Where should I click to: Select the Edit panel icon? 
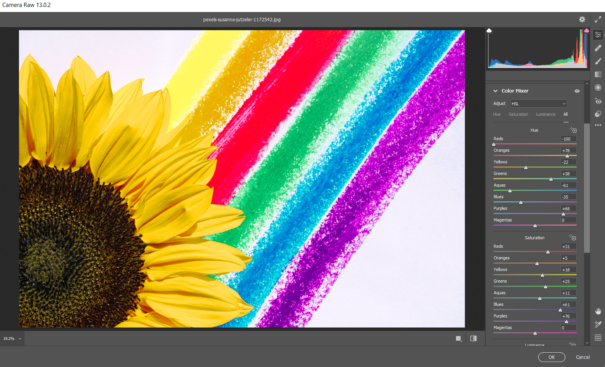(x=598, y=34)
